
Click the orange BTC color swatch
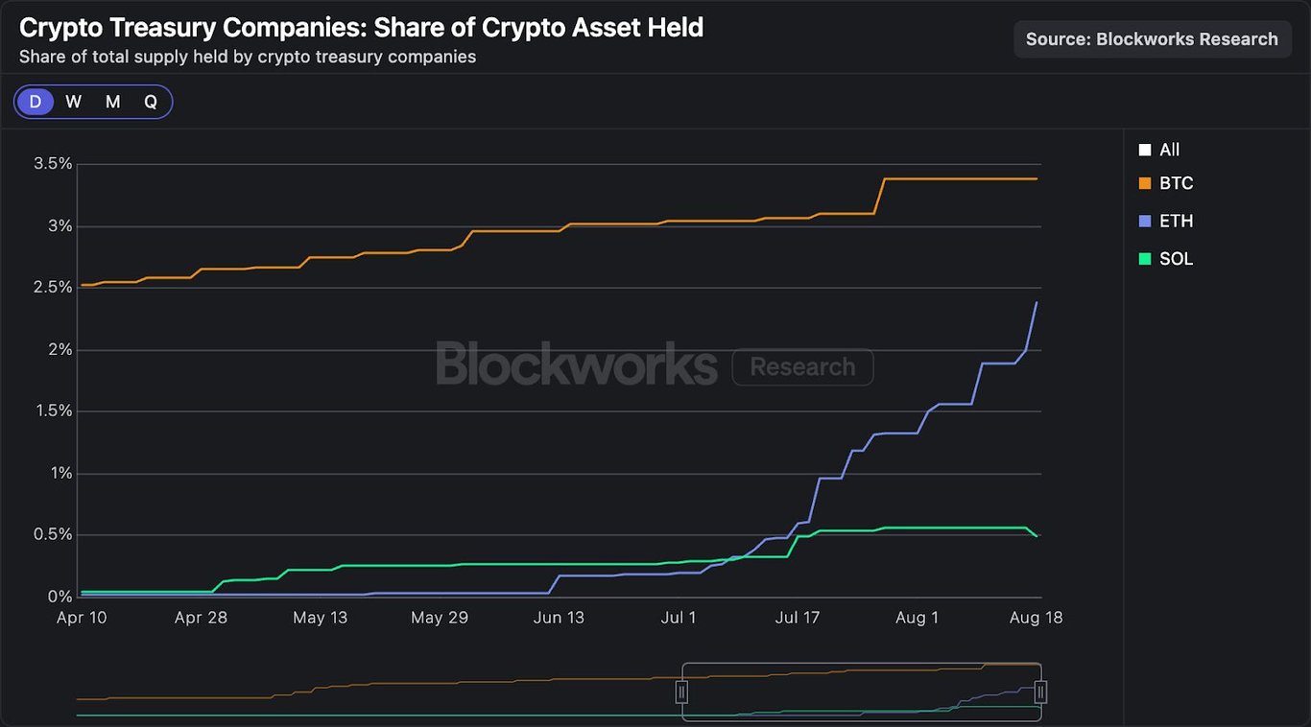point(1144,183)
